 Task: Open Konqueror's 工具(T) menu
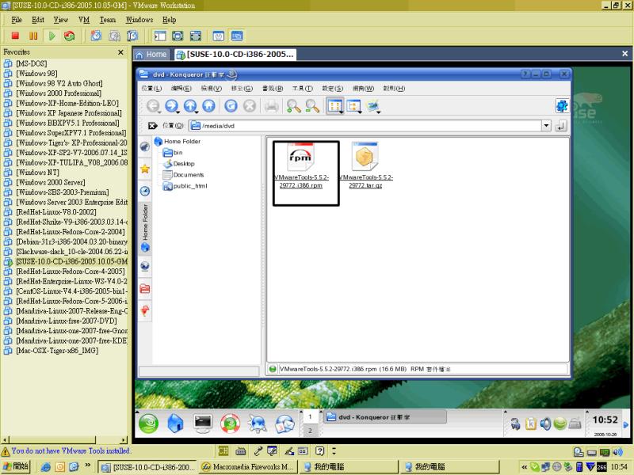tap(303, 89)
